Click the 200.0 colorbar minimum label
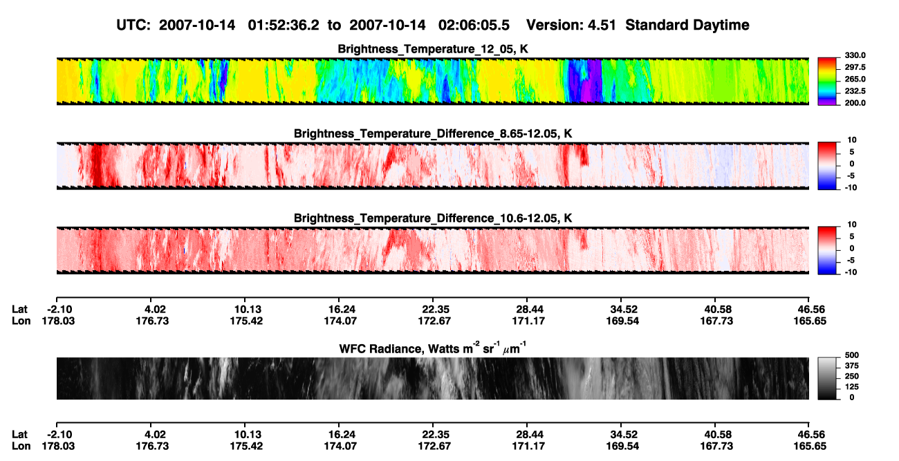 click(855, 103)
